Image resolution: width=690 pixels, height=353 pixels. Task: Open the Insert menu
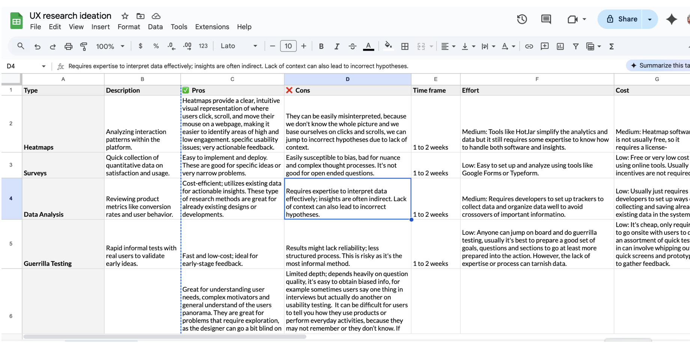coord(101,27)
